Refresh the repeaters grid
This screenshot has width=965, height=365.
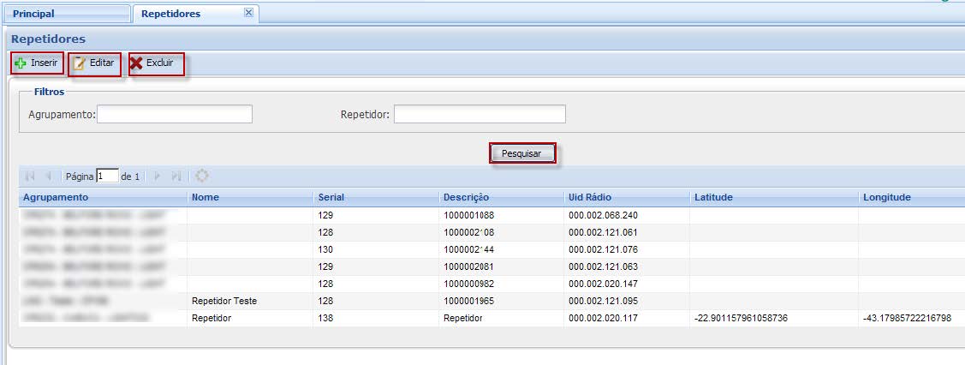point(202,177)
